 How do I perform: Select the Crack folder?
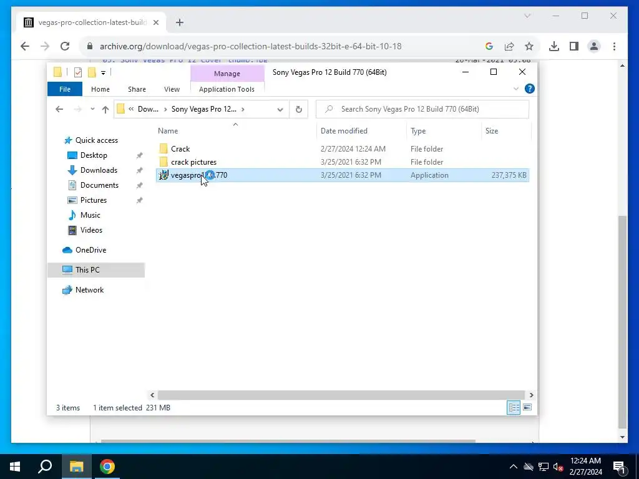[x=180, y=149]
